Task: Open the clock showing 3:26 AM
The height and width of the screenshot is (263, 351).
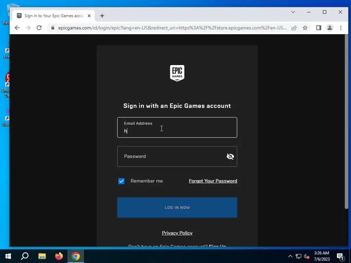Action: 322,256
